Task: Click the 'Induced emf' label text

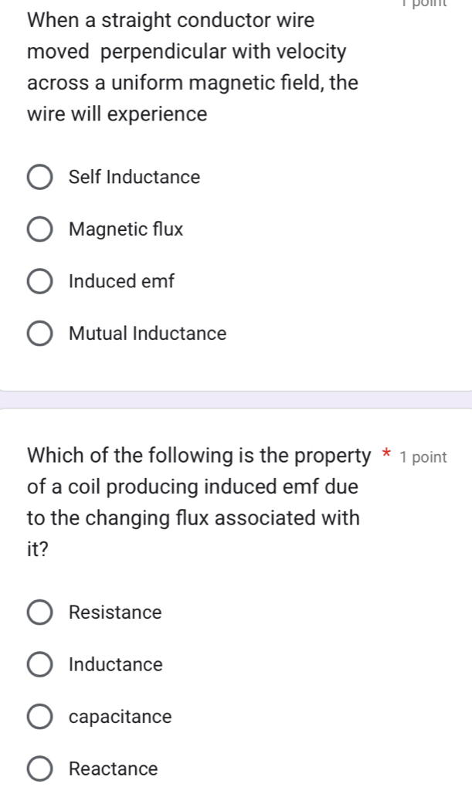Action: point(122,282)
